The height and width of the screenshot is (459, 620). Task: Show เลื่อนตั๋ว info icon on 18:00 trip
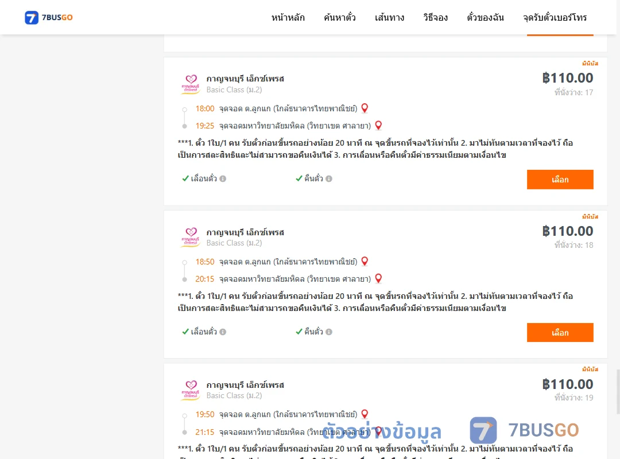click(x=223, y=178)
